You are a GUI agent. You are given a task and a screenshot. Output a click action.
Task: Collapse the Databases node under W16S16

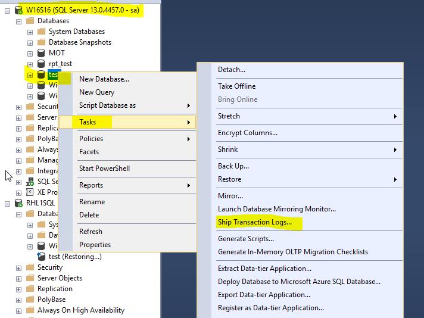pyautogui.click(x=18, y=21)
